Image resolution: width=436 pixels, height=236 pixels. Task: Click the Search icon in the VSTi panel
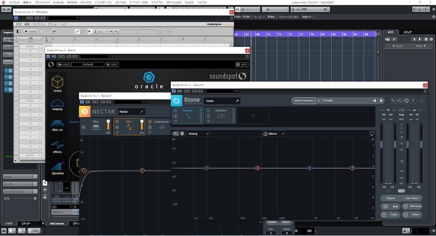(x=394, y=39)
